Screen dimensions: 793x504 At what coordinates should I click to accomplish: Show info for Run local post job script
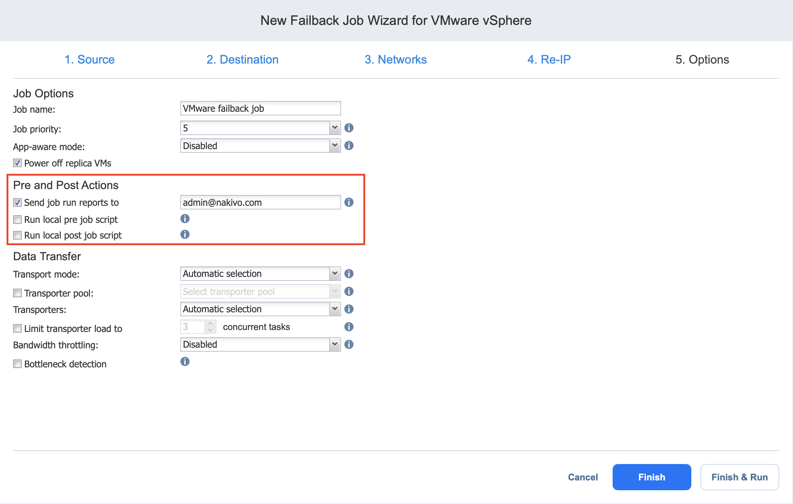point(185,235)
